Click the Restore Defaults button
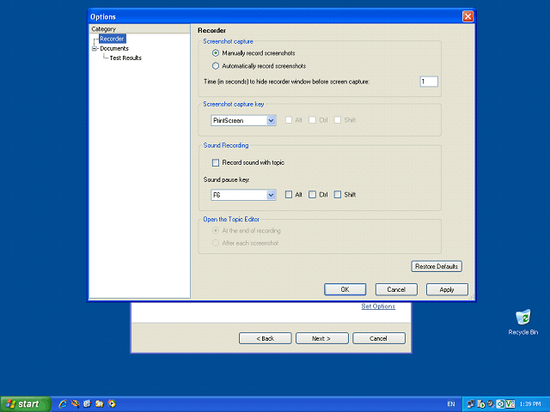 click(x=437, y=266)
